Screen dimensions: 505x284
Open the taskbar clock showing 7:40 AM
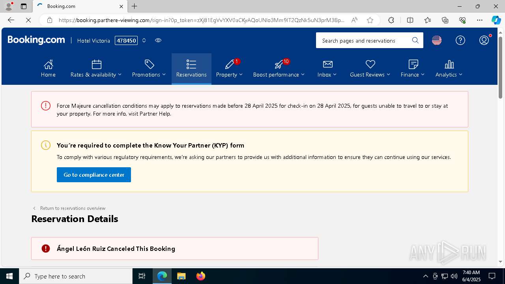[471, 276]
